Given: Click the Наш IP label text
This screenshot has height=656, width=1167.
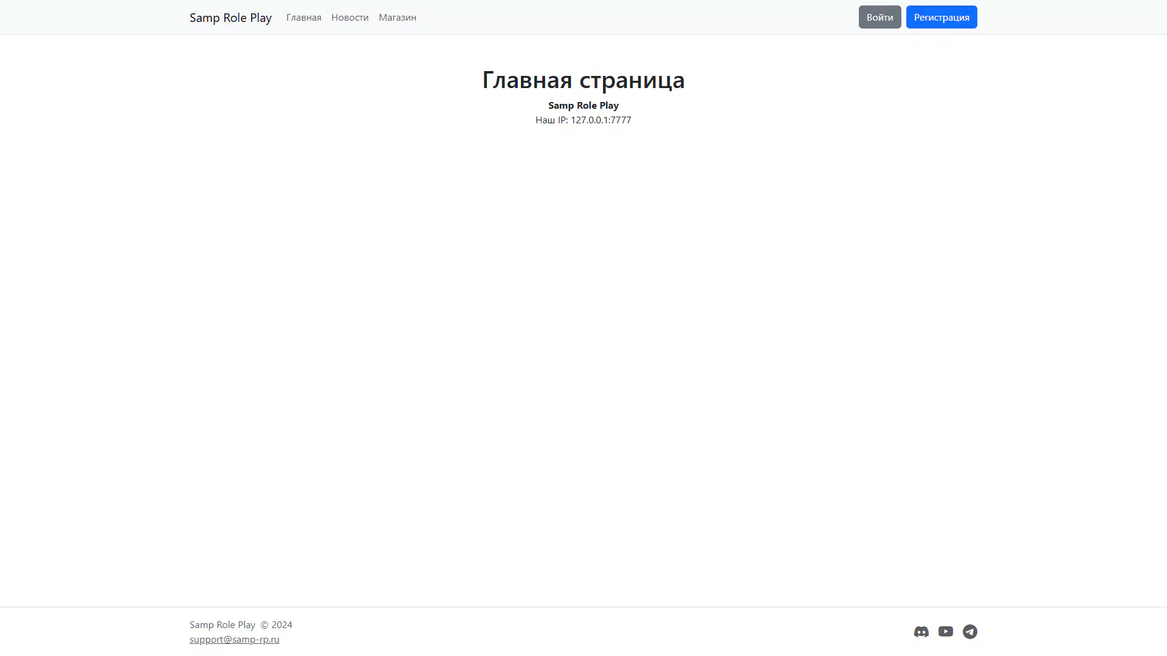Looking at the screenshot, I should tap(551, 120).
